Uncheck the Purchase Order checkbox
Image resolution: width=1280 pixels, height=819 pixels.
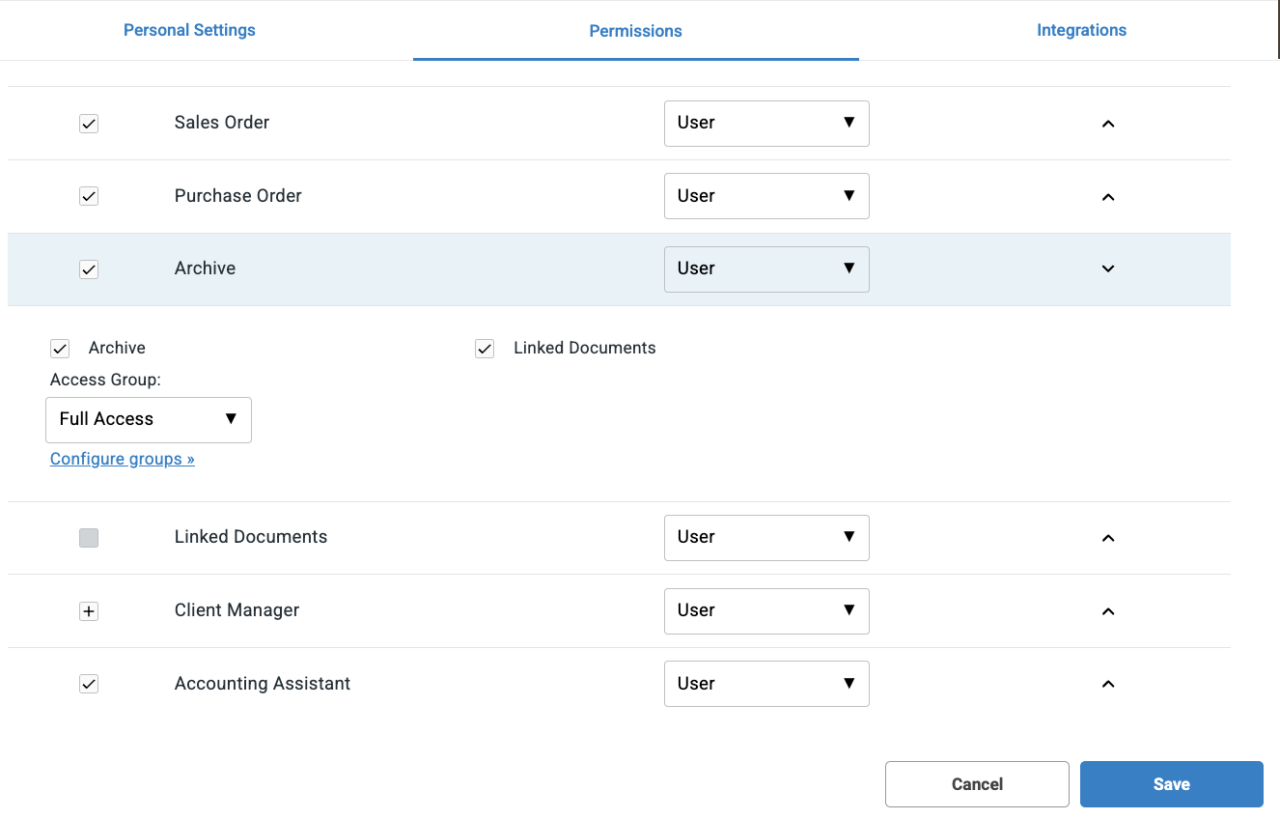pyautogui.click(x=89, y=196)
